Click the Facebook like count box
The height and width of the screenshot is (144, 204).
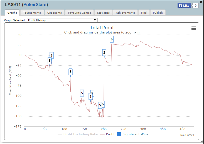point(195,6)
